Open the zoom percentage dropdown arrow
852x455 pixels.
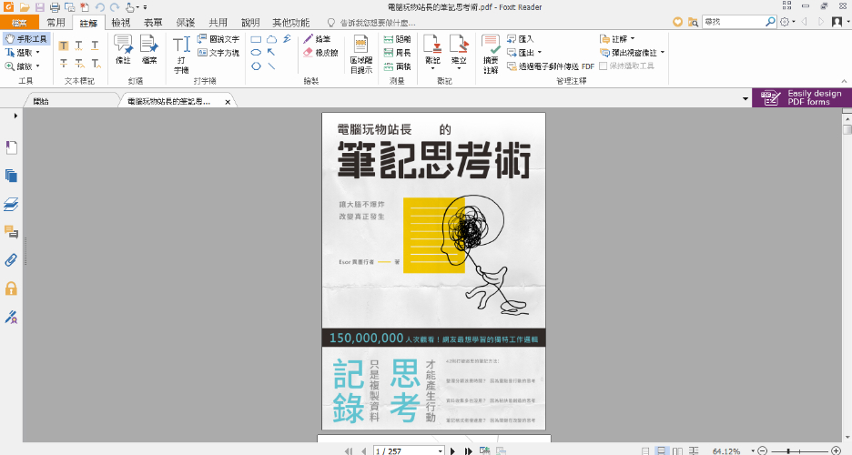tap(753, 451)
